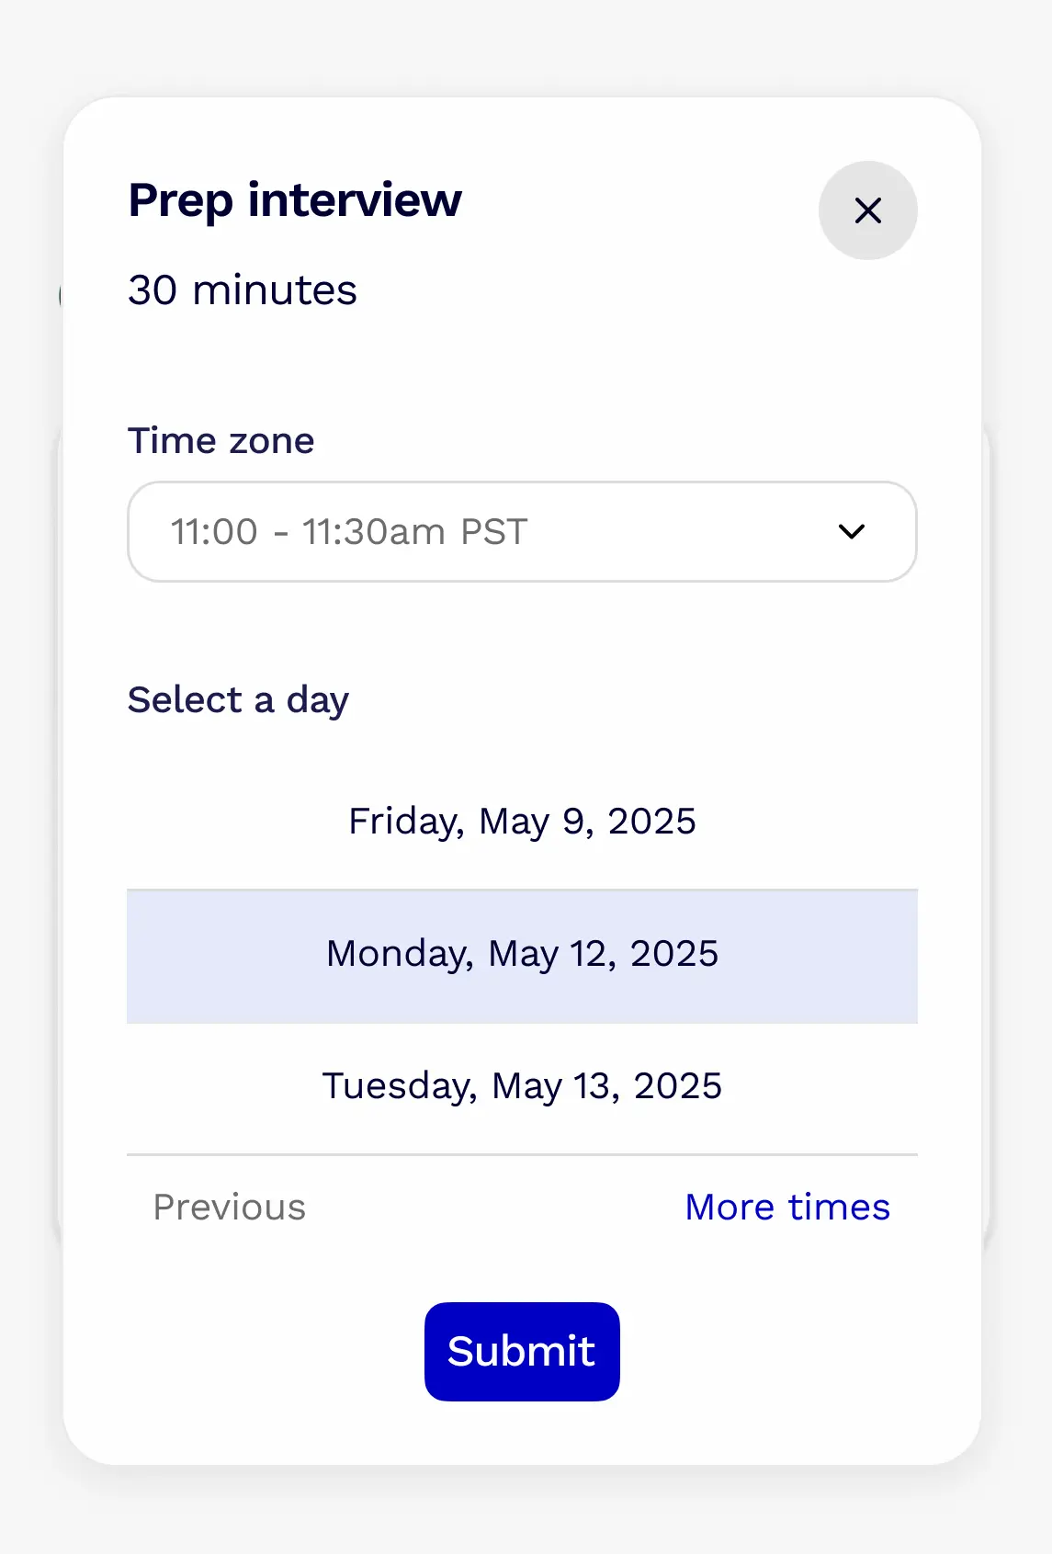Click the 30 minutes duration text
Viewport: 1052px width, 1554px height.
[243, 289]
